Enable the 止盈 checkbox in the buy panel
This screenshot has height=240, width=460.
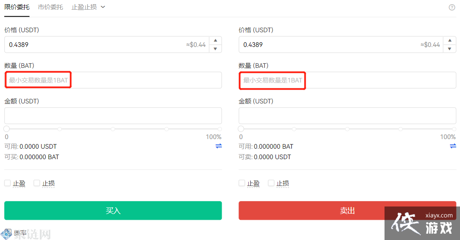(8, 183)
